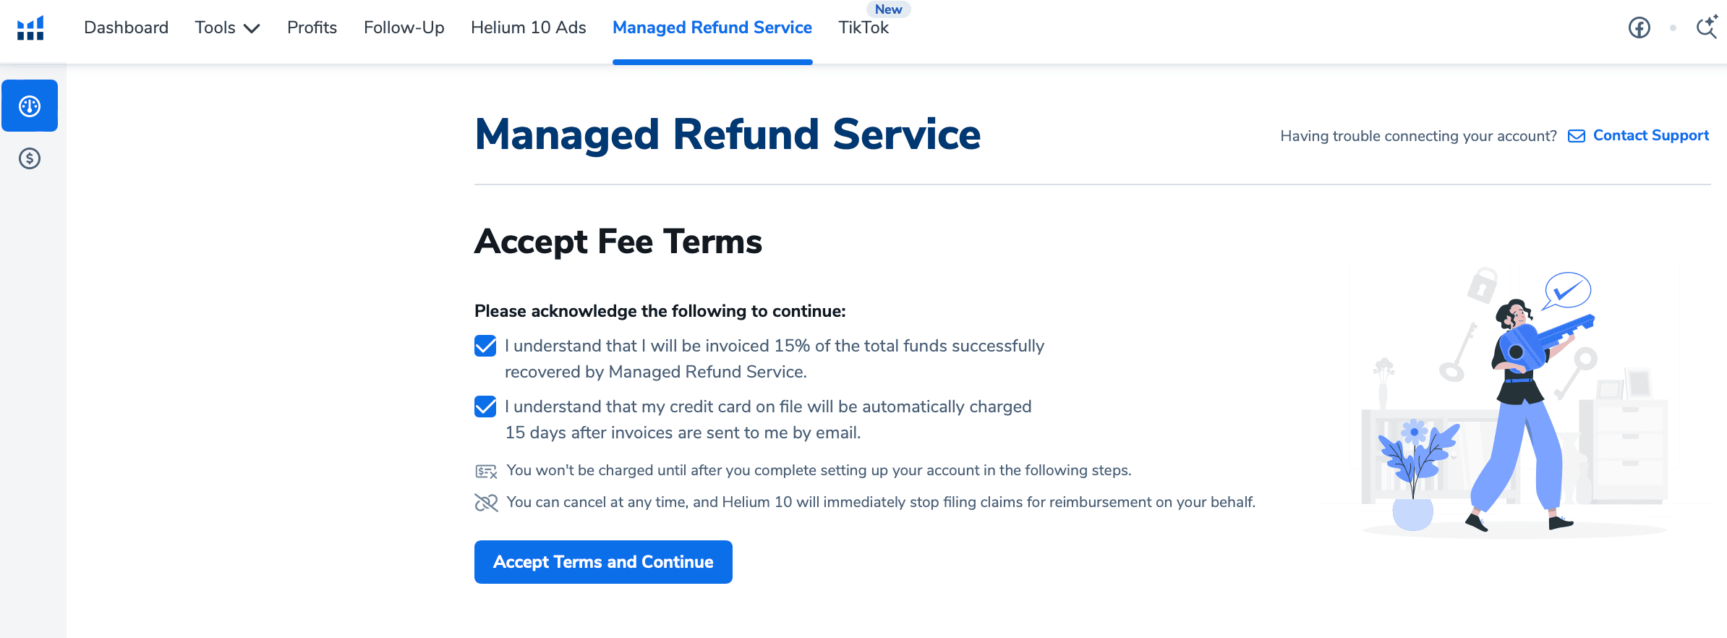Open the Profits tab

312,27
